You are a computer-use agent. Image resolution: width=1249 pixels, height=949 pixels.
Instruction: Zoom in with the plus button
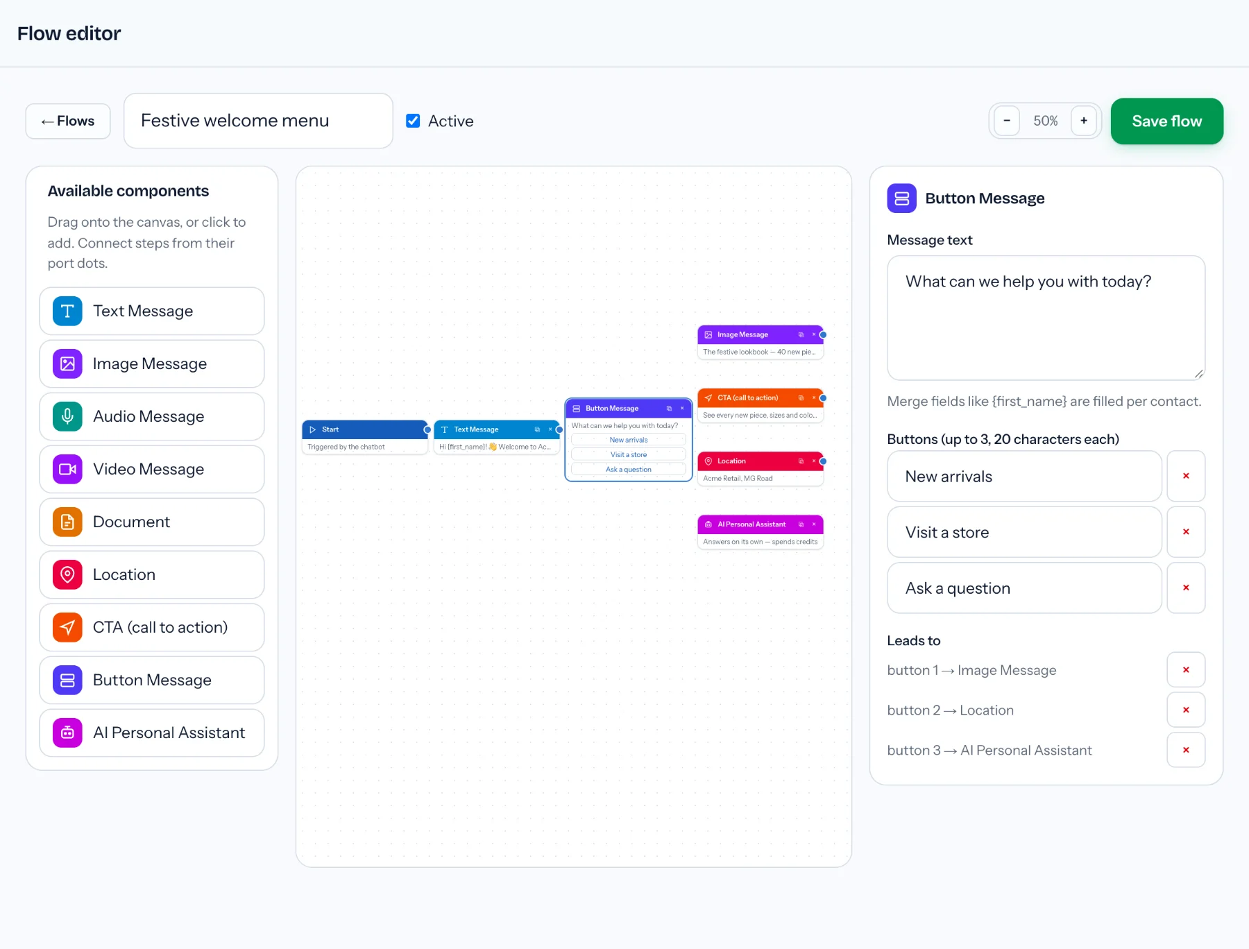pos(1084,121)
